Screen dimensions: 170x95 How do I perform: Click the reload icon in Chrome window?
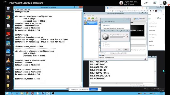click(113, 11)
